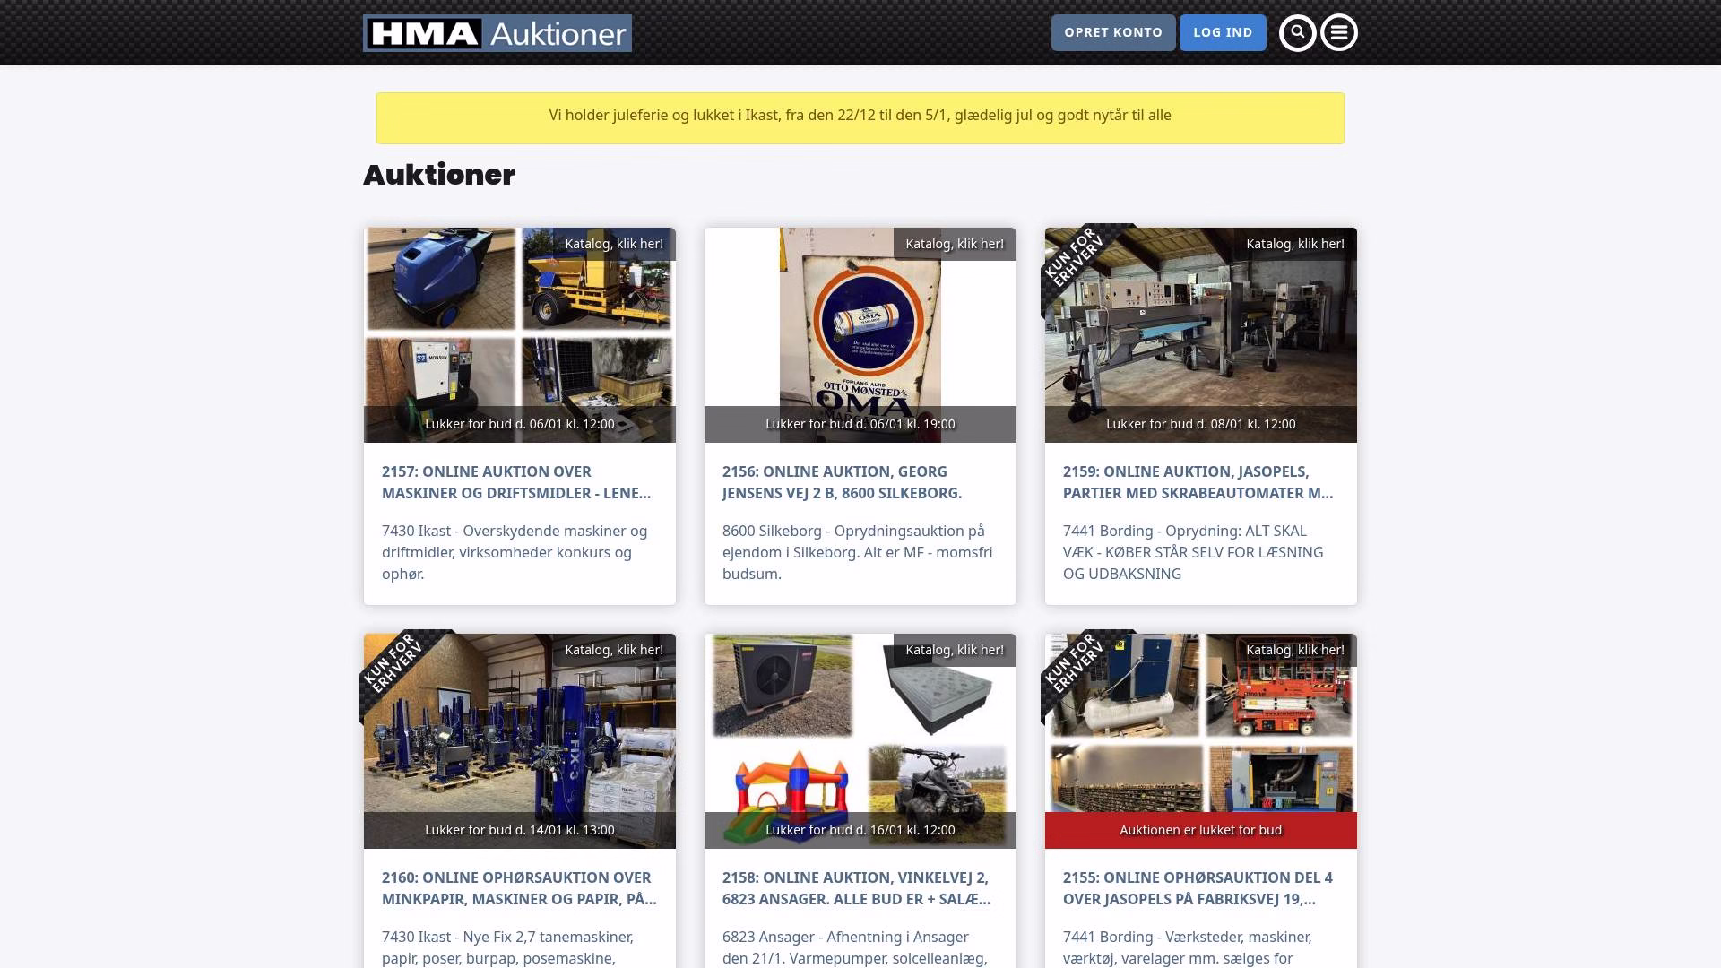The image size is (1721, 968).
Task: Click the search magnifier icon
Action: pyautogui.click(x=1297, y=33)
